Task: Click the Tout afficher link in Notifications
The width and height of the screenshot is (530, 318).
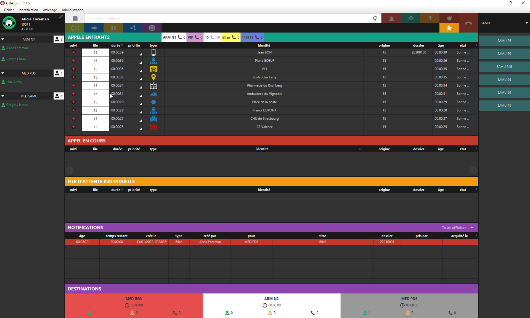Action: coord(454,228)
